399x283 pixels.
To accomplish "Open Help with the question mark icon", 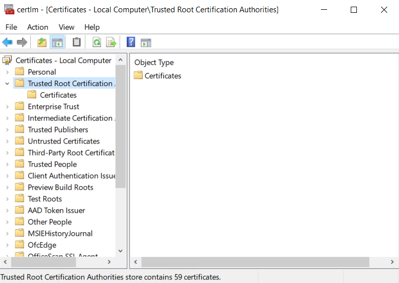I will click(131, 42).
